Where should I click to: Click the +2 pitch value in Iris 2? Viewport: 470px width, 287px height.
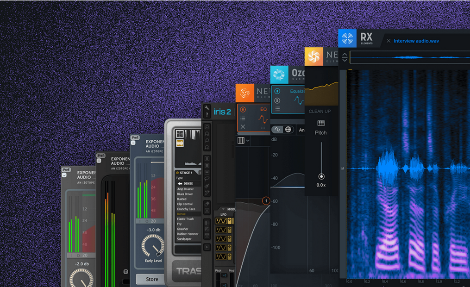(x=224, y=275)
